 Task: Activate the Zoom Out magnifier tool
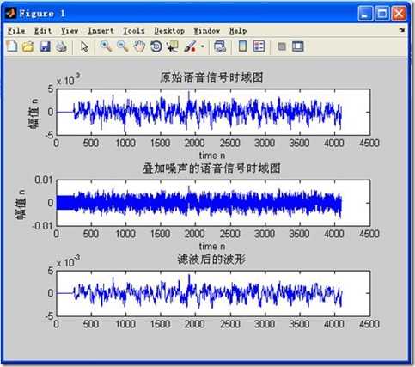pyautogui.click(x=123, y=46)
